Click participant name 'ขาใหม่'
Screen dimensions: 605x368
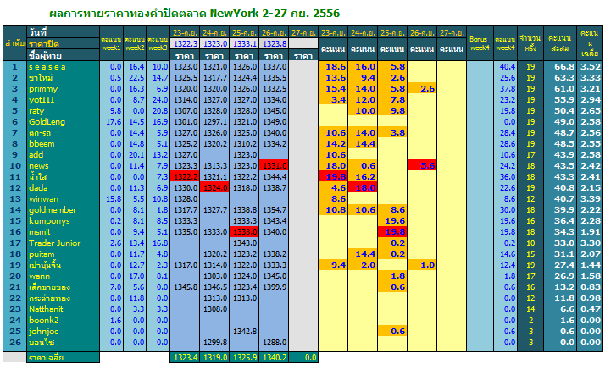(x=41, y=78)
